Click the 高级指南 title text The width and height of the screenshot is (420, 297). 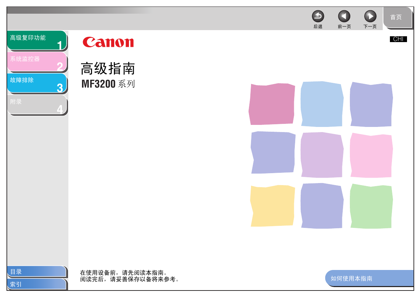[x=108, y=69]
